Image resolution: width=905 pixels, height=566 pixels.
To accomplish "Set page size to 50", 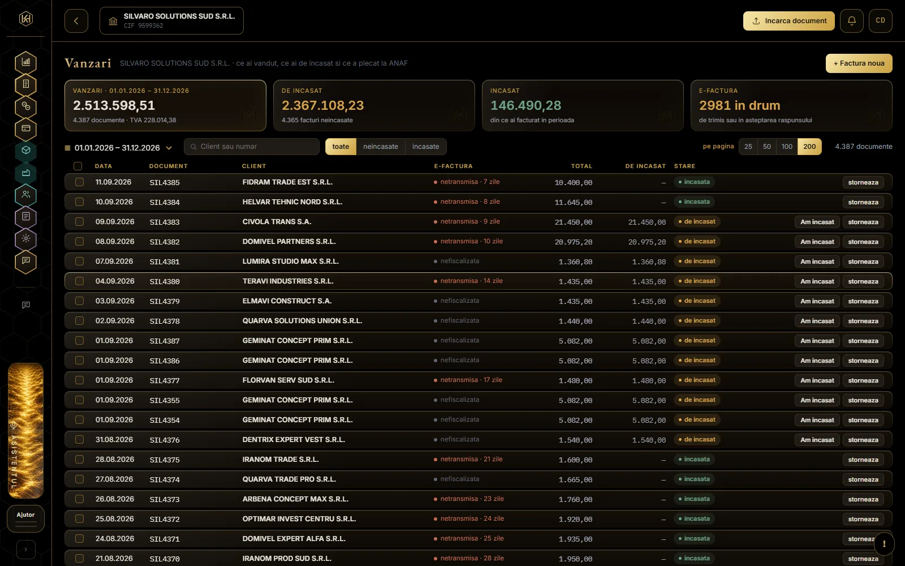I will click(x=767, y=147).
